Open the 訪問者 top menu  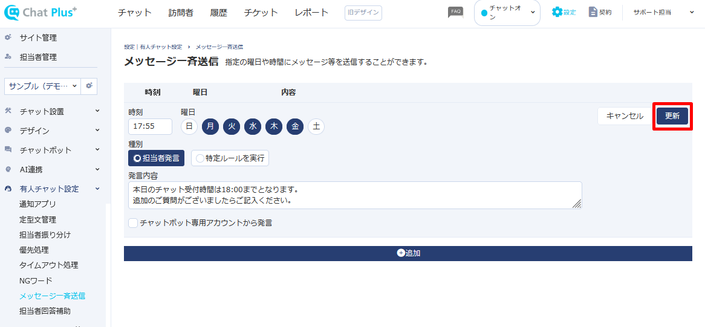pos(181,13)
